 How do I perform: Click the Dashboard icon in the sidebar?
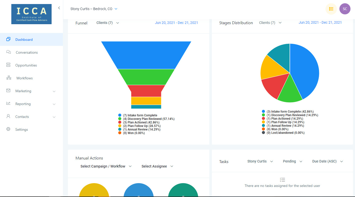(8, 39)
